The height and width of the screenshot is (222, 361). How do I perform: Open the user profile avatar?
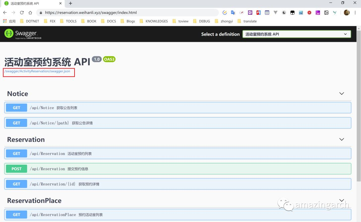[x=347, y=13]
